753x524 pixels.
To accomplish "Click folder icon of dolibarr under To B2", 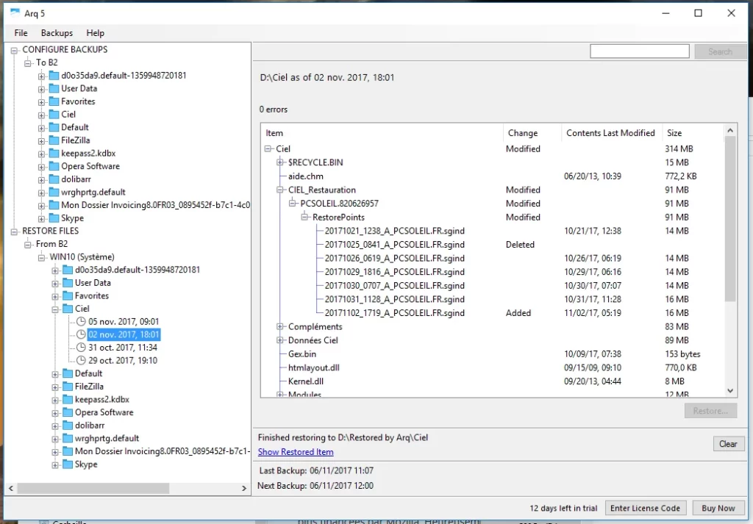I will [54, 179].
